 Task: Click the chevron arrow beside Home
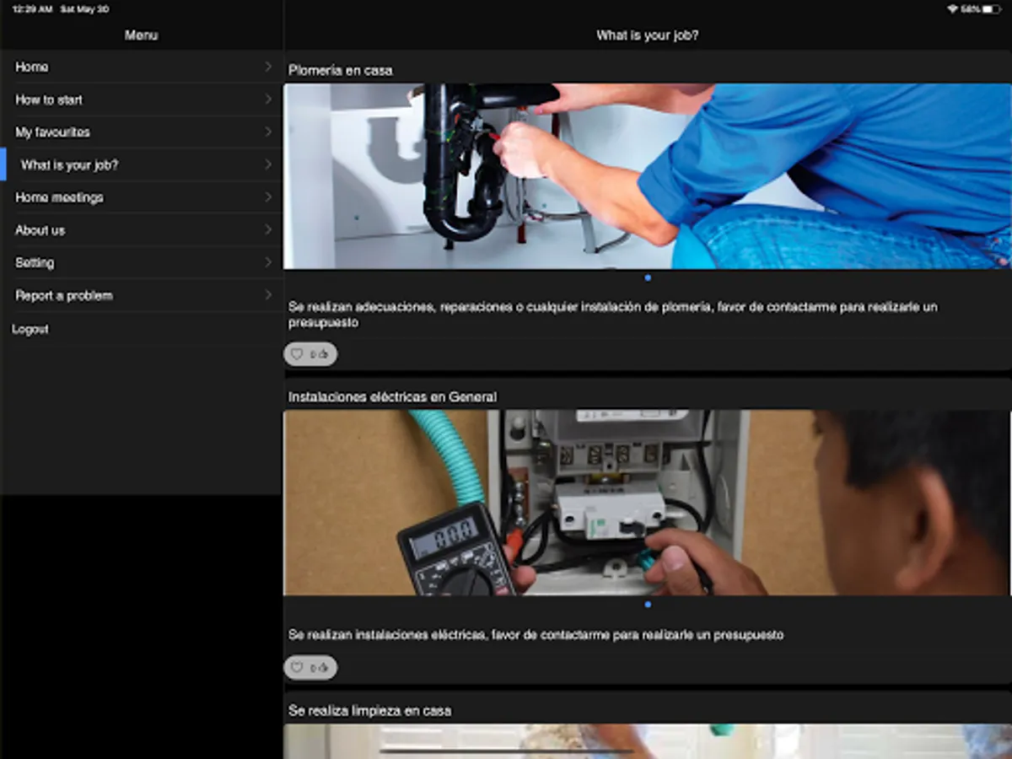[268, 67]
